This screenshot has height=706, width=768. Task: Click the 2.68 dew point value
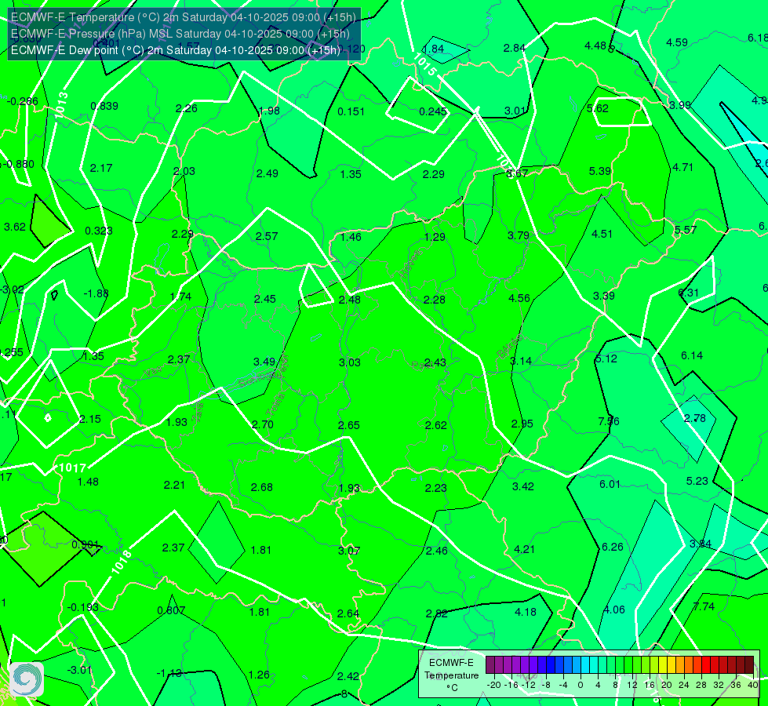tap(262, 487)
